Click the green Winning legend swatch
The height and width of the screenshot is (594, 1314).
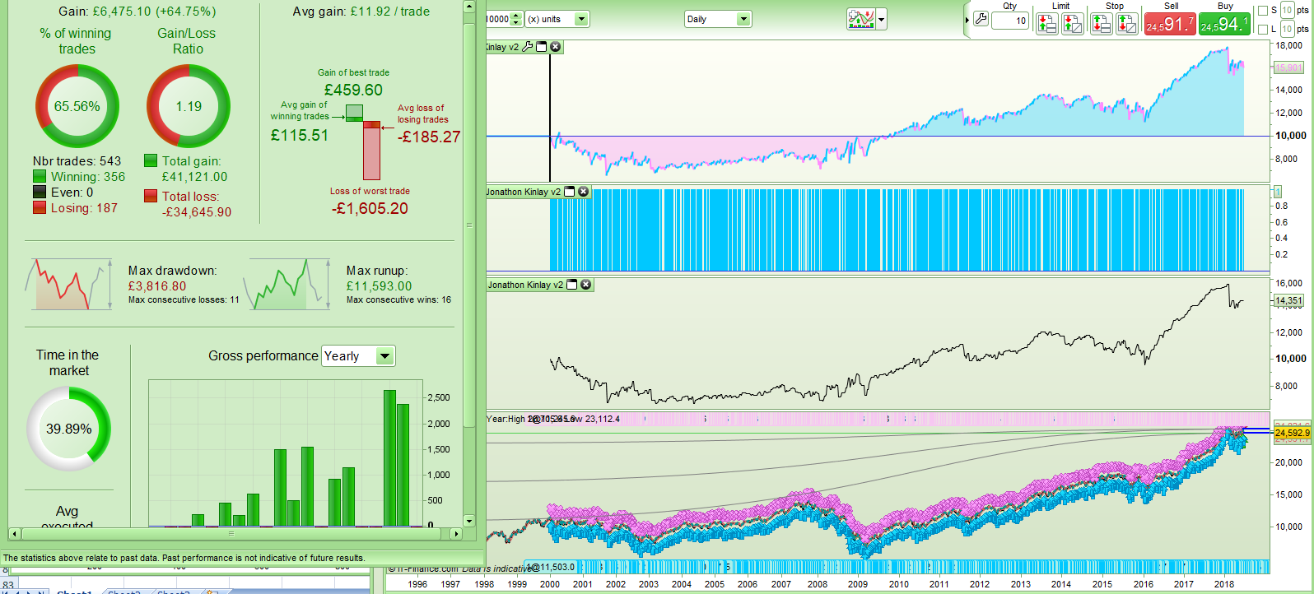pos(40,177)
